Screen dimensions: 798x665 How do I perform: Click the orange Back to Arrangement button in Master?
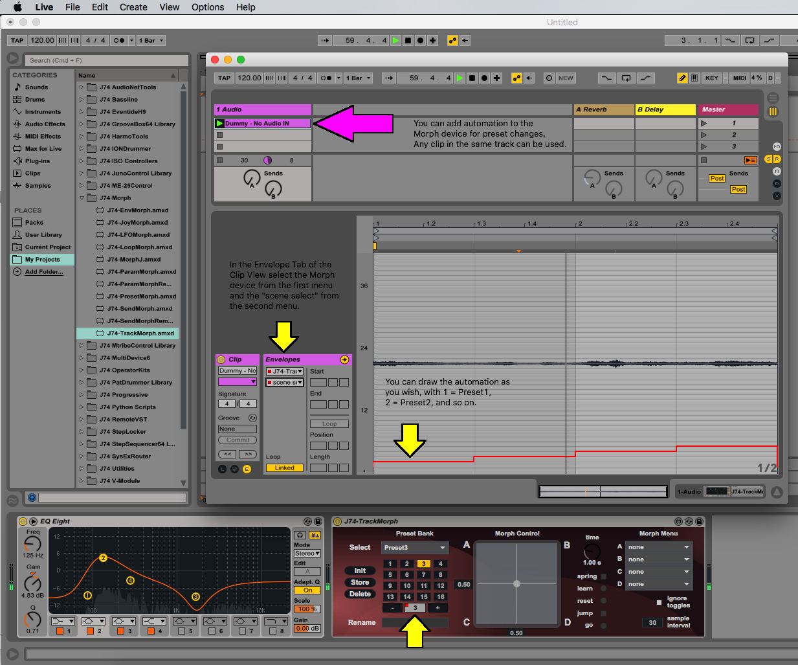750,160
